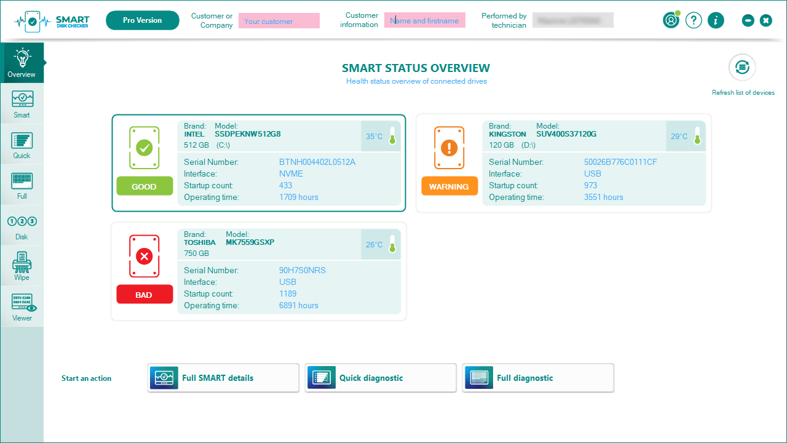Close the Smart Disk Checker window
Viewport: 787px width, 443px height.
766,20
